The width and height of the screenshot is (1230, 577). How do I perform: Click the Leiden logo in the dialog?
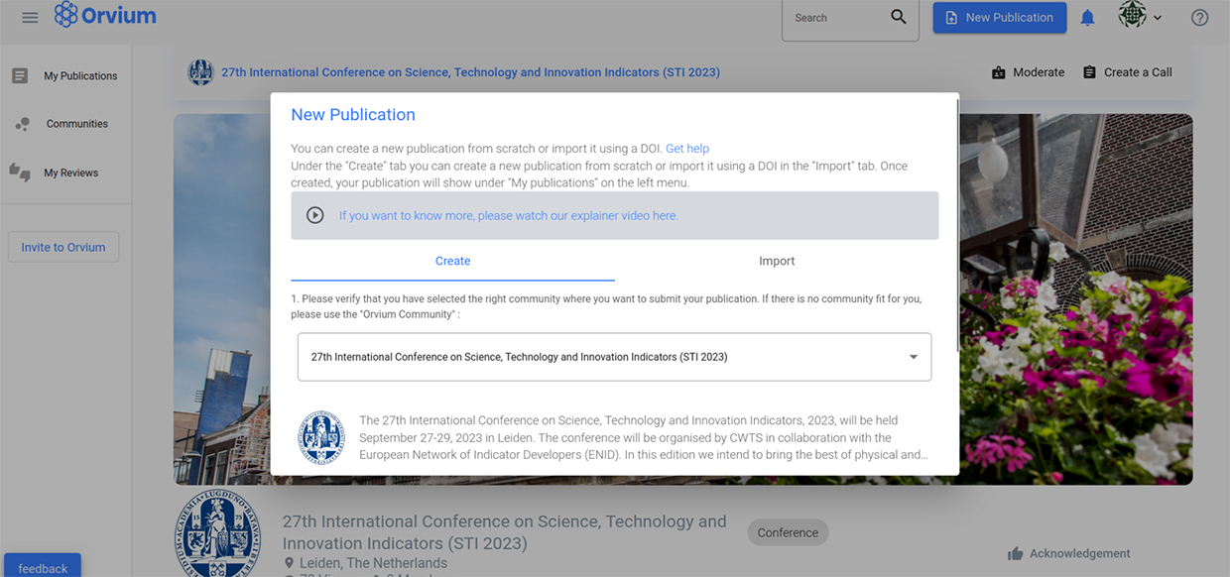click(321, 438)
